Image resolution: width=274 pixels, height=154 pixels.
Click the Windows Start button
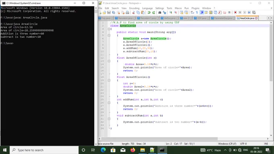coord(5,150)
